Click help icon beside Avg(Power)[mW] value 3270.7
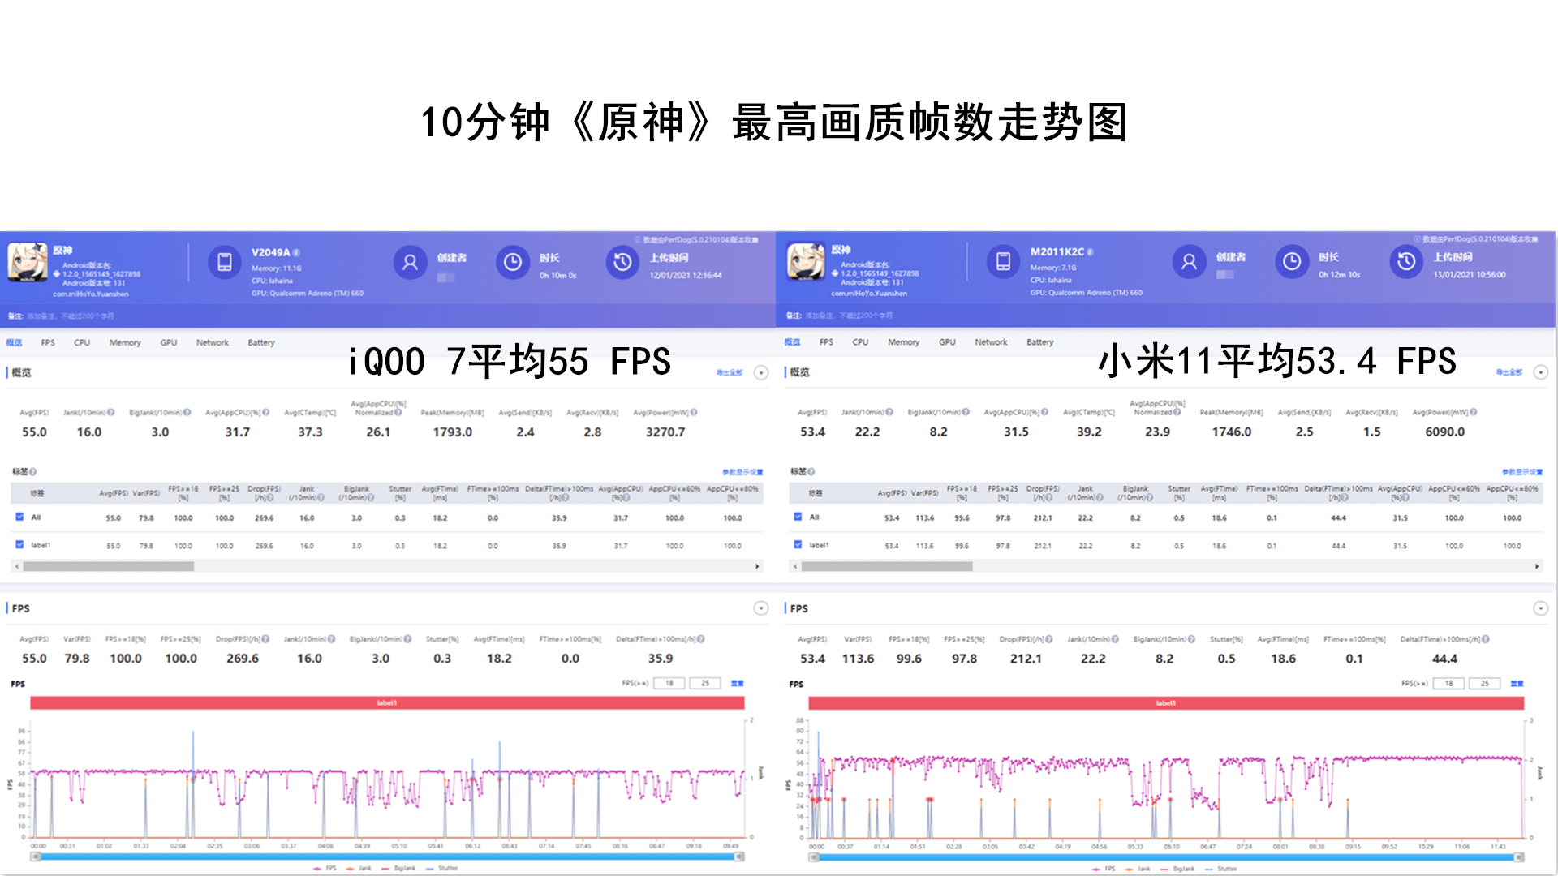This screenshot has width=1558, height=876. pos(694,412)
